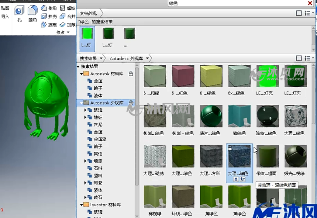Image resolution: width=317 pixels, height=218 pixels.
Task: Select the dark green L..灯 document appearance
Action: pos(108,37)
